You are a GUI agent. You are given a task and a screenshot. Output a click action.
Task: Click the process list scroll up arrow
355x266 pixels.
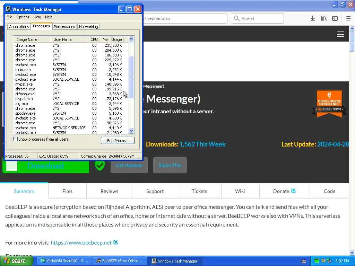pyautogui.click(x=131, y=39)
